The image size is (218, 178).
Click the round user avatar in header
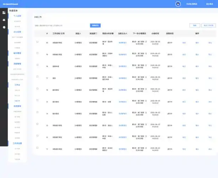178,4
